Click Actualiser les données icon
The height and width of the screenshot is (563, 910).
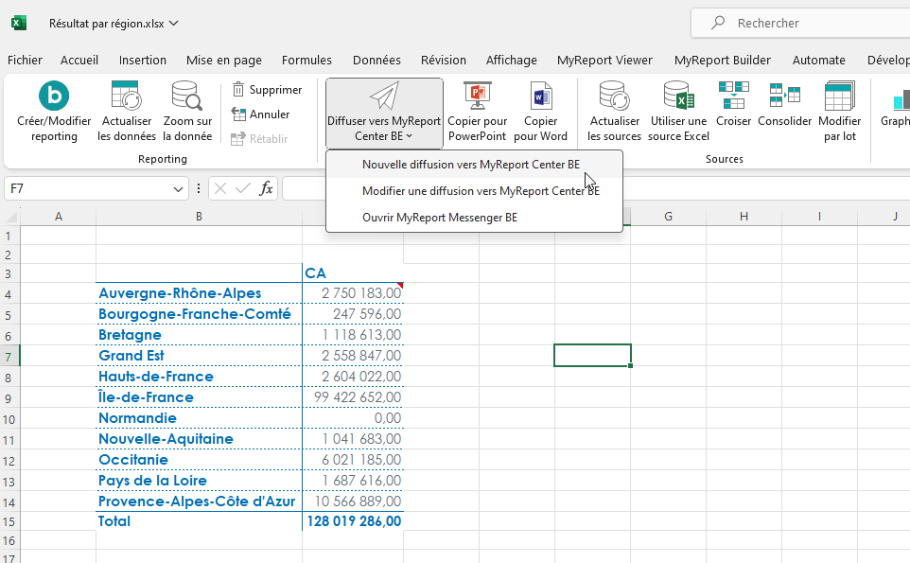pos(126,97)
